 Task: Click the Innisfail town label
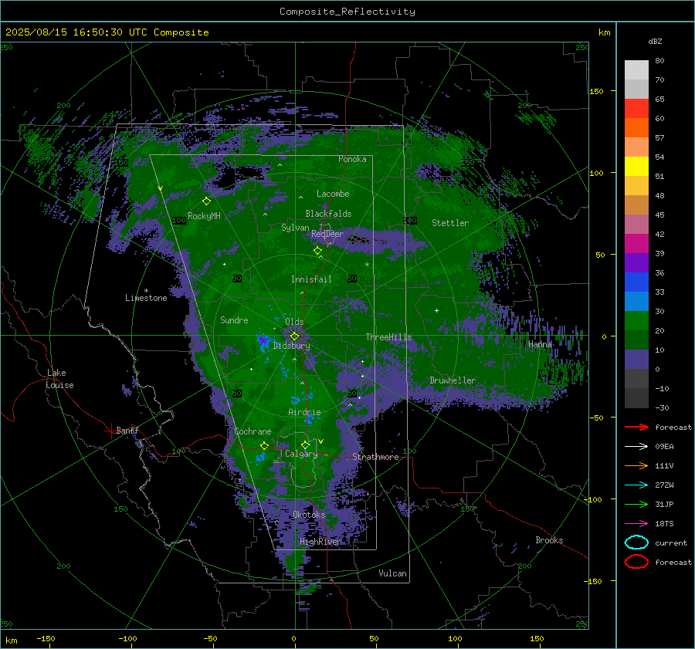pos(311,279)
